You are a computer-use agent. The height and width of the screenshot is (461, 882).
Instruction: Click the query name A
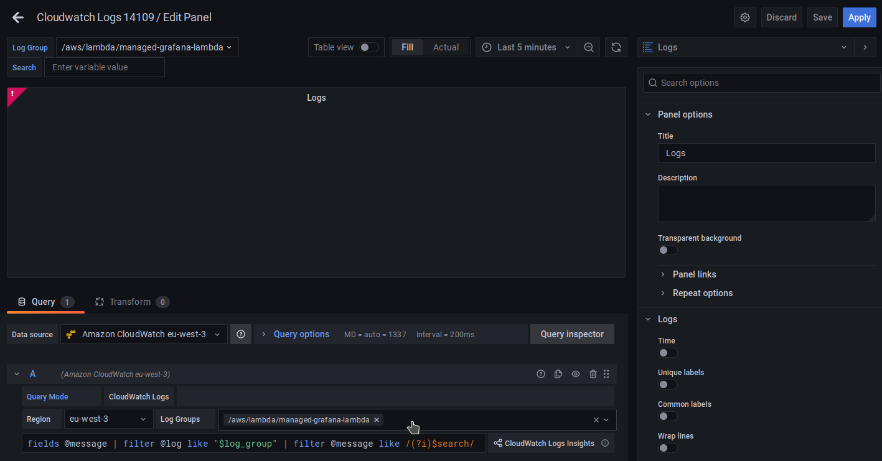tap(33, 374)
